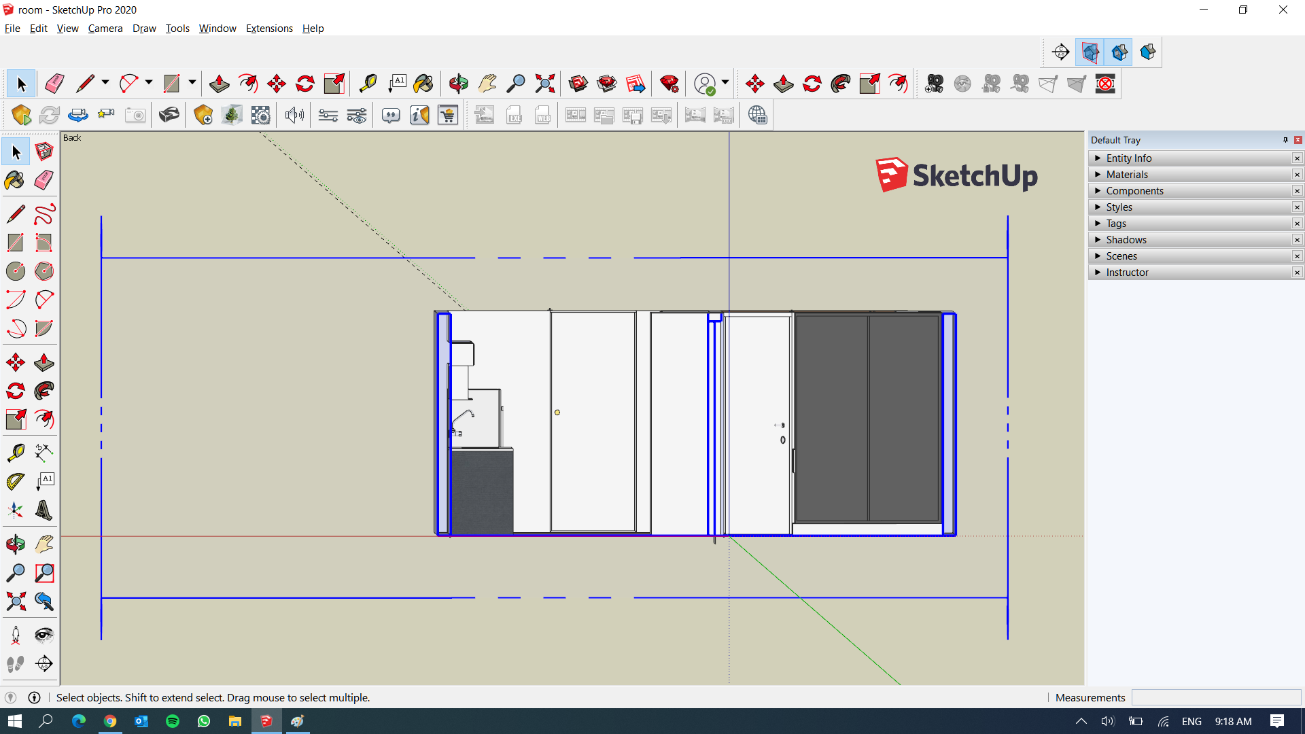Select the Push/Pull tool
The width and height of the screenshot is (1305, 734).
point(219,83)
